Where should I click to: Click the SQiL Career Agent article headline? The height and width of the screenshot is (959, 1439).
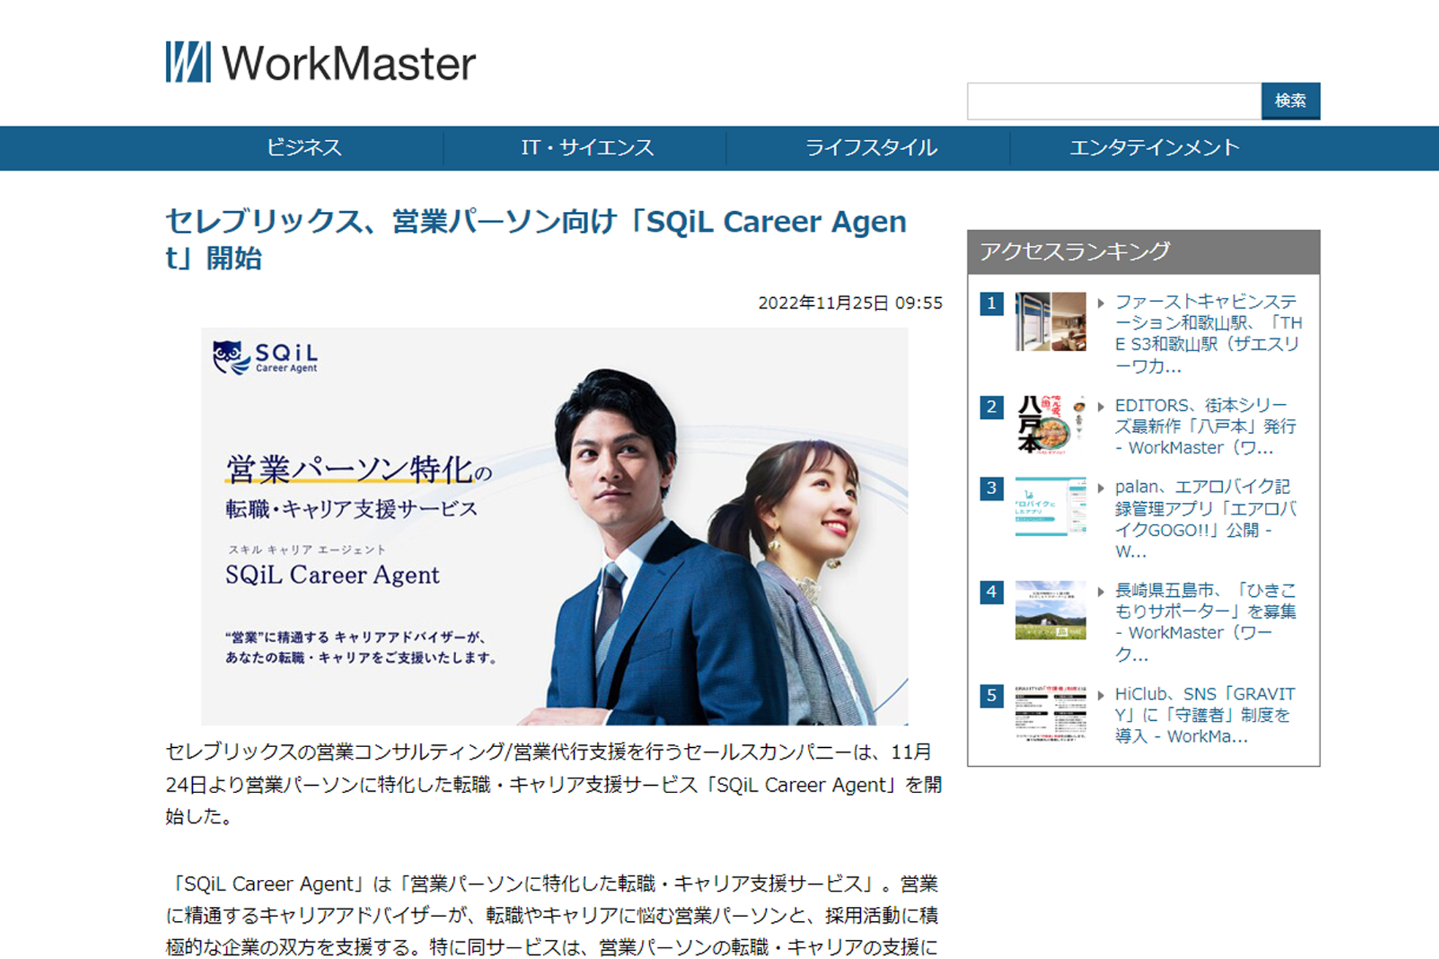pyautogui.click(x=535, y=239)
